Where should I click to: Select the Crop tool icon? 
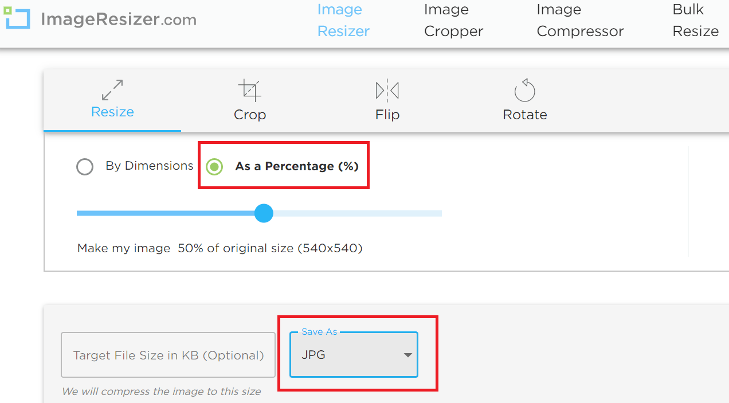[x=249, y=90]
